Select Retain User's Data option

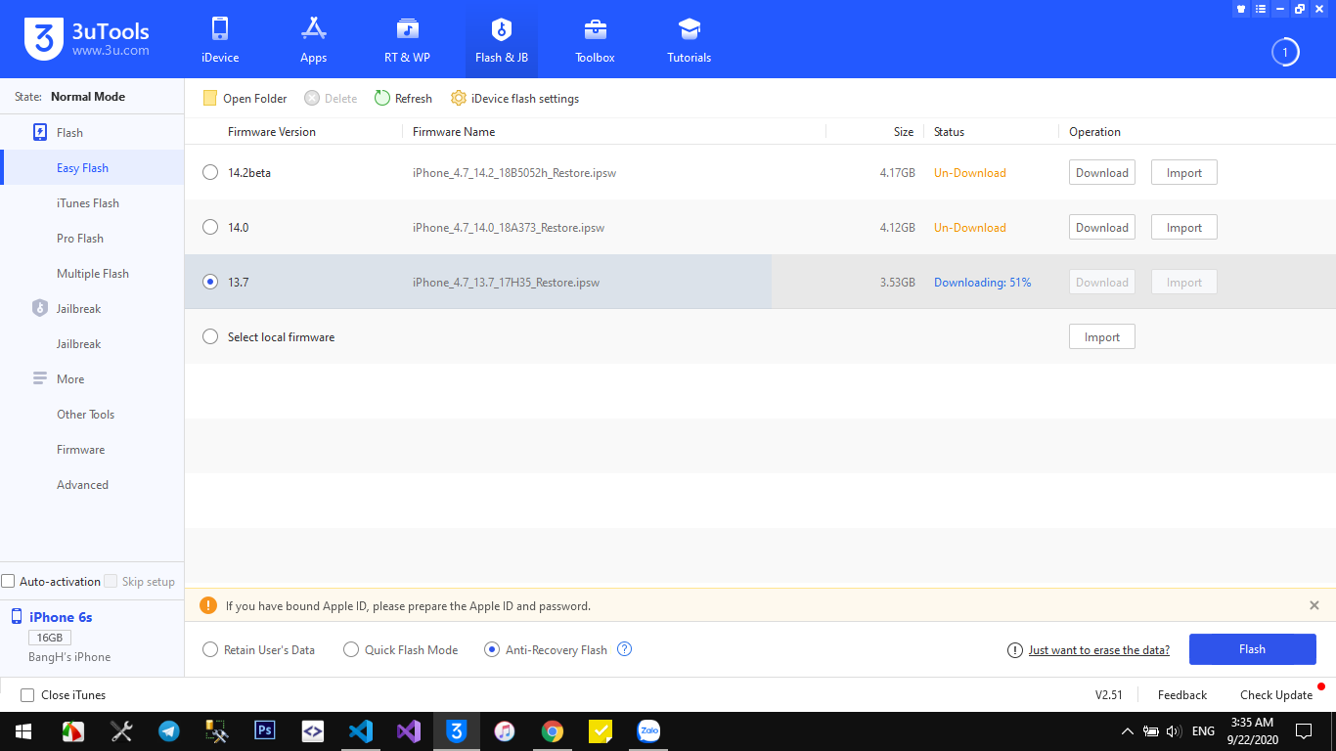click(x=210, y=649)
